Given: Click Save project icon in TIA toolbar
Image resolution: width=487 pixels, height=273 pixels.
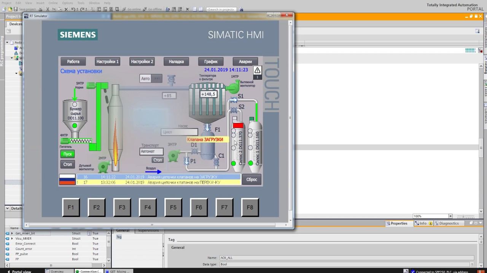Looking at the screenshot, I should (x=16, y=9).
